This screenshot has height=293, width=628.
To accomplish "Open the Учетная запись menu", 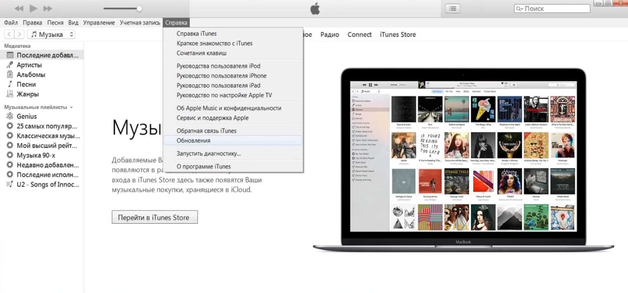I will click(x=140, y=22).
